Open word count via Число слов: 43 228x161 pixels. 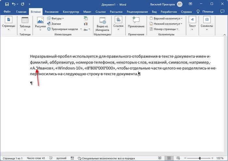click(x=36, y=158)
